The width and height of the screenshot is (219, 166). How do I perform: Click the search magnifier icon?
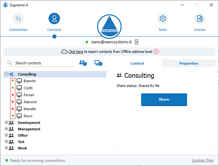pos(10,63)
